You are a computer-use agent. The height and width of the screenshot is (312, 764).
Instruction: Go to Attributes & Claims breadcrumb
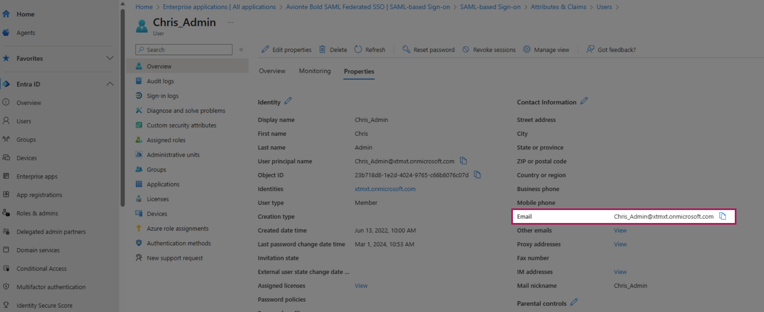tap(558, 7)
